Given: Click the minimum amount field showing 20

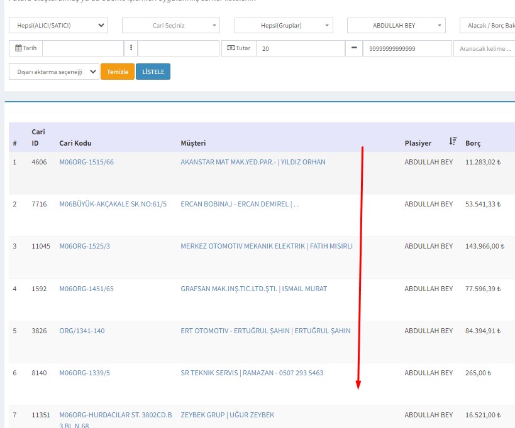Looking at the screenshot, I should pos(300,48).
